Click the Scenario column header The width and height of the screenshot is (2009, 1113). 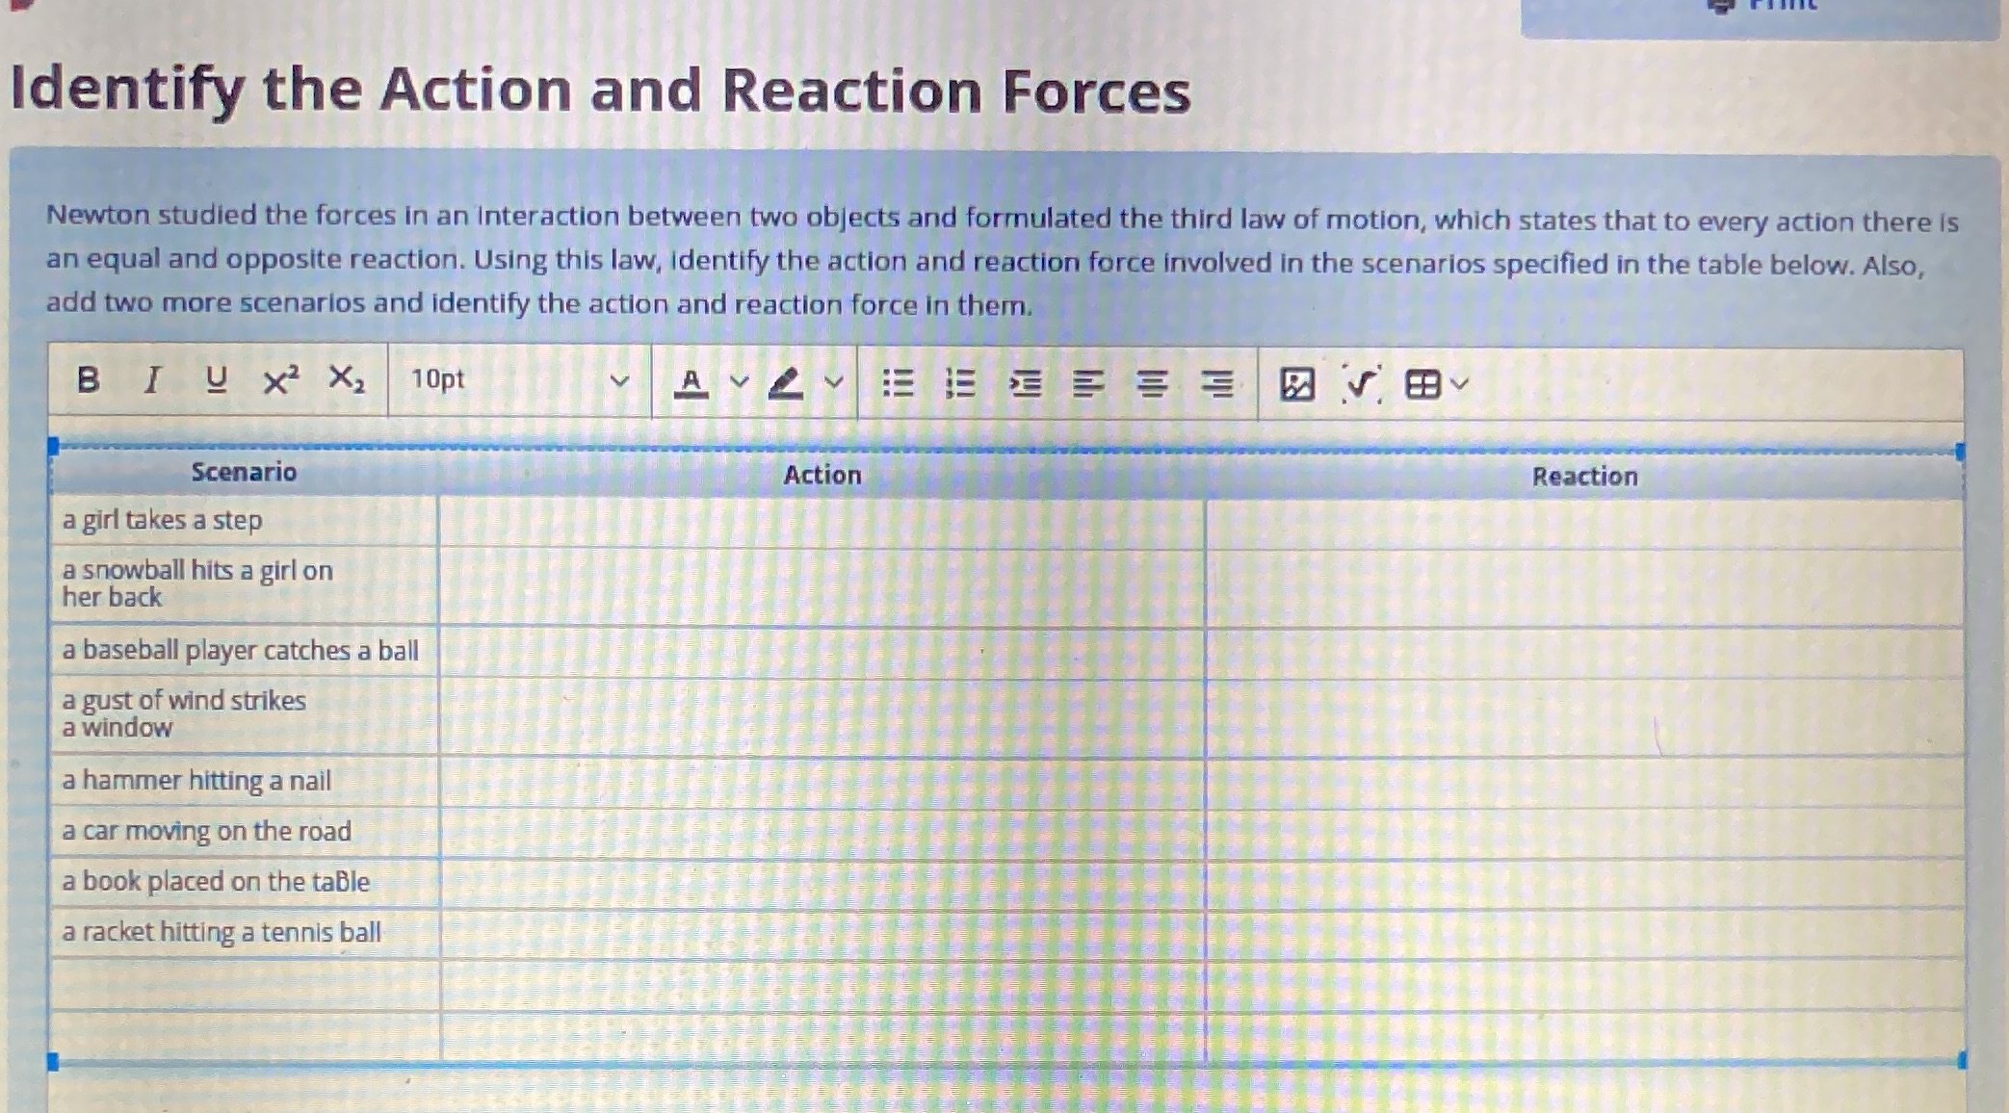[x=244, y=472]
